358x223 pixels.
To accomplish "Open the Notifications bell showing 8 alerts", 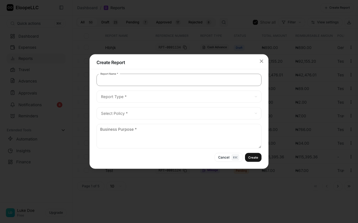I will pos(30,105).
